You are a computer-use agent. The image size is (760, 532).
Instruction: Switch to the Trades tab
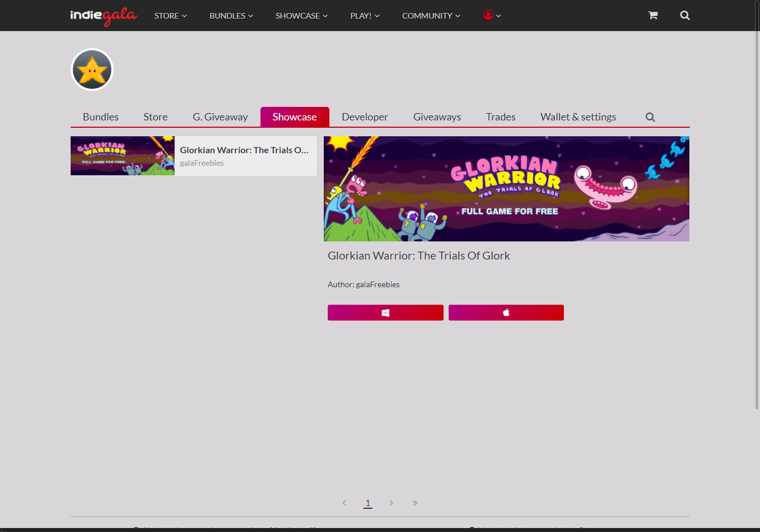(x=501, y=117)
